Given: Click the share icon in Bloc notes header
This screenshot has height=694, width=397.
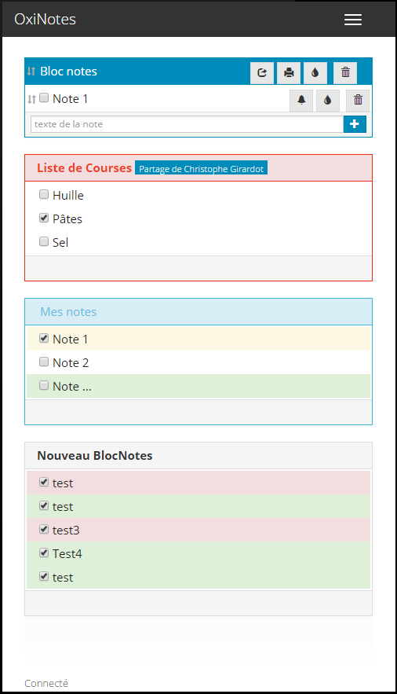Looking at the screenshot, I should coord(262,72).
